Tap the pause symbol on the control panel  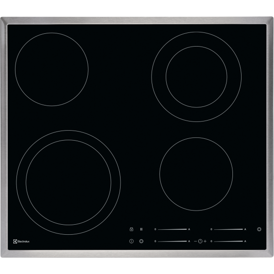(x=142, y=229)
